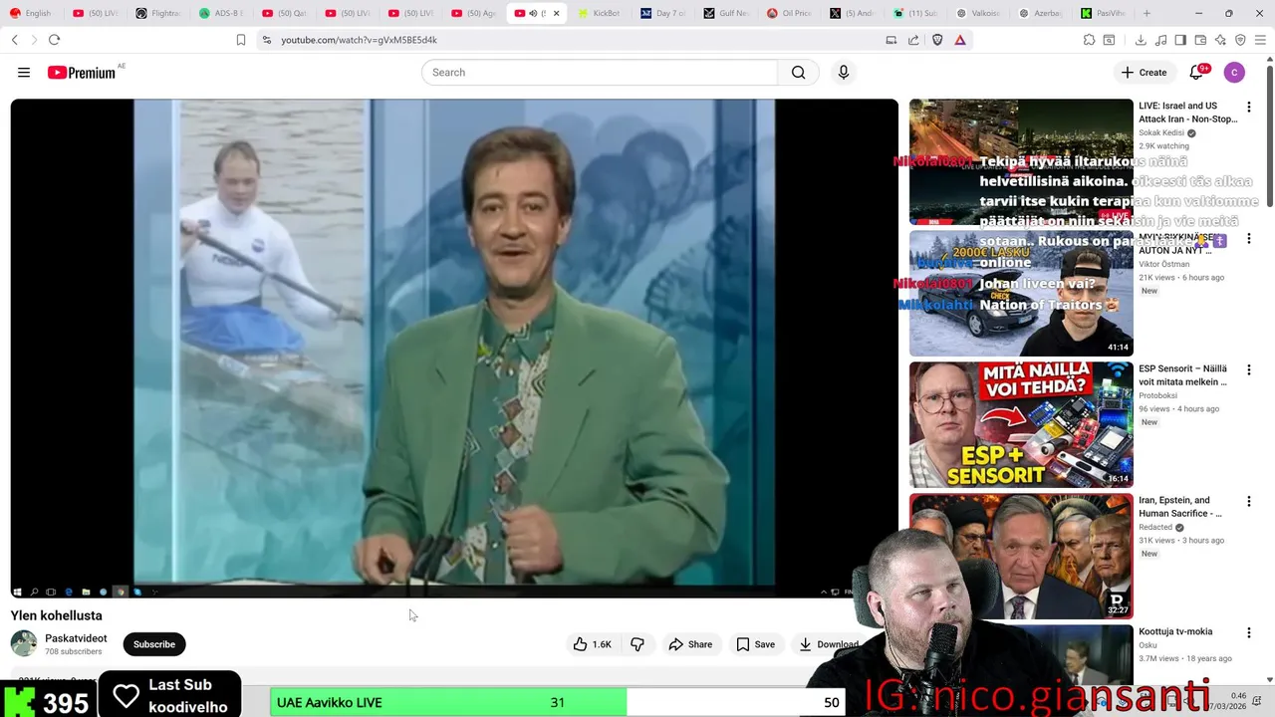This screenshot has width=1275, height=717.
Task: Toggle the browser sidebar panel icon
Action: point(1180,40)
